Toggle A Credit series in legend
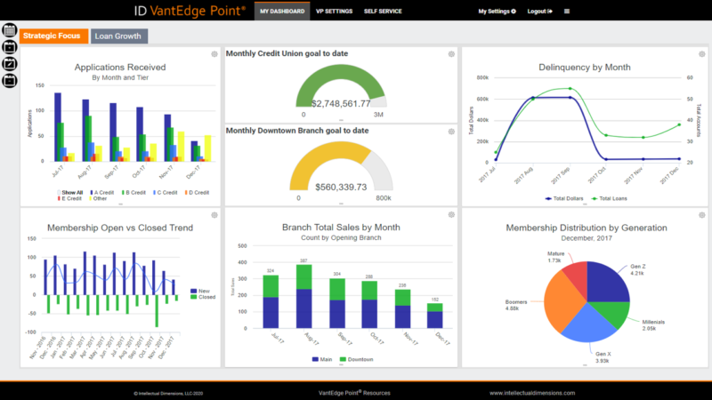The width and height of the screenshot is (712, 400). point(101,192)
